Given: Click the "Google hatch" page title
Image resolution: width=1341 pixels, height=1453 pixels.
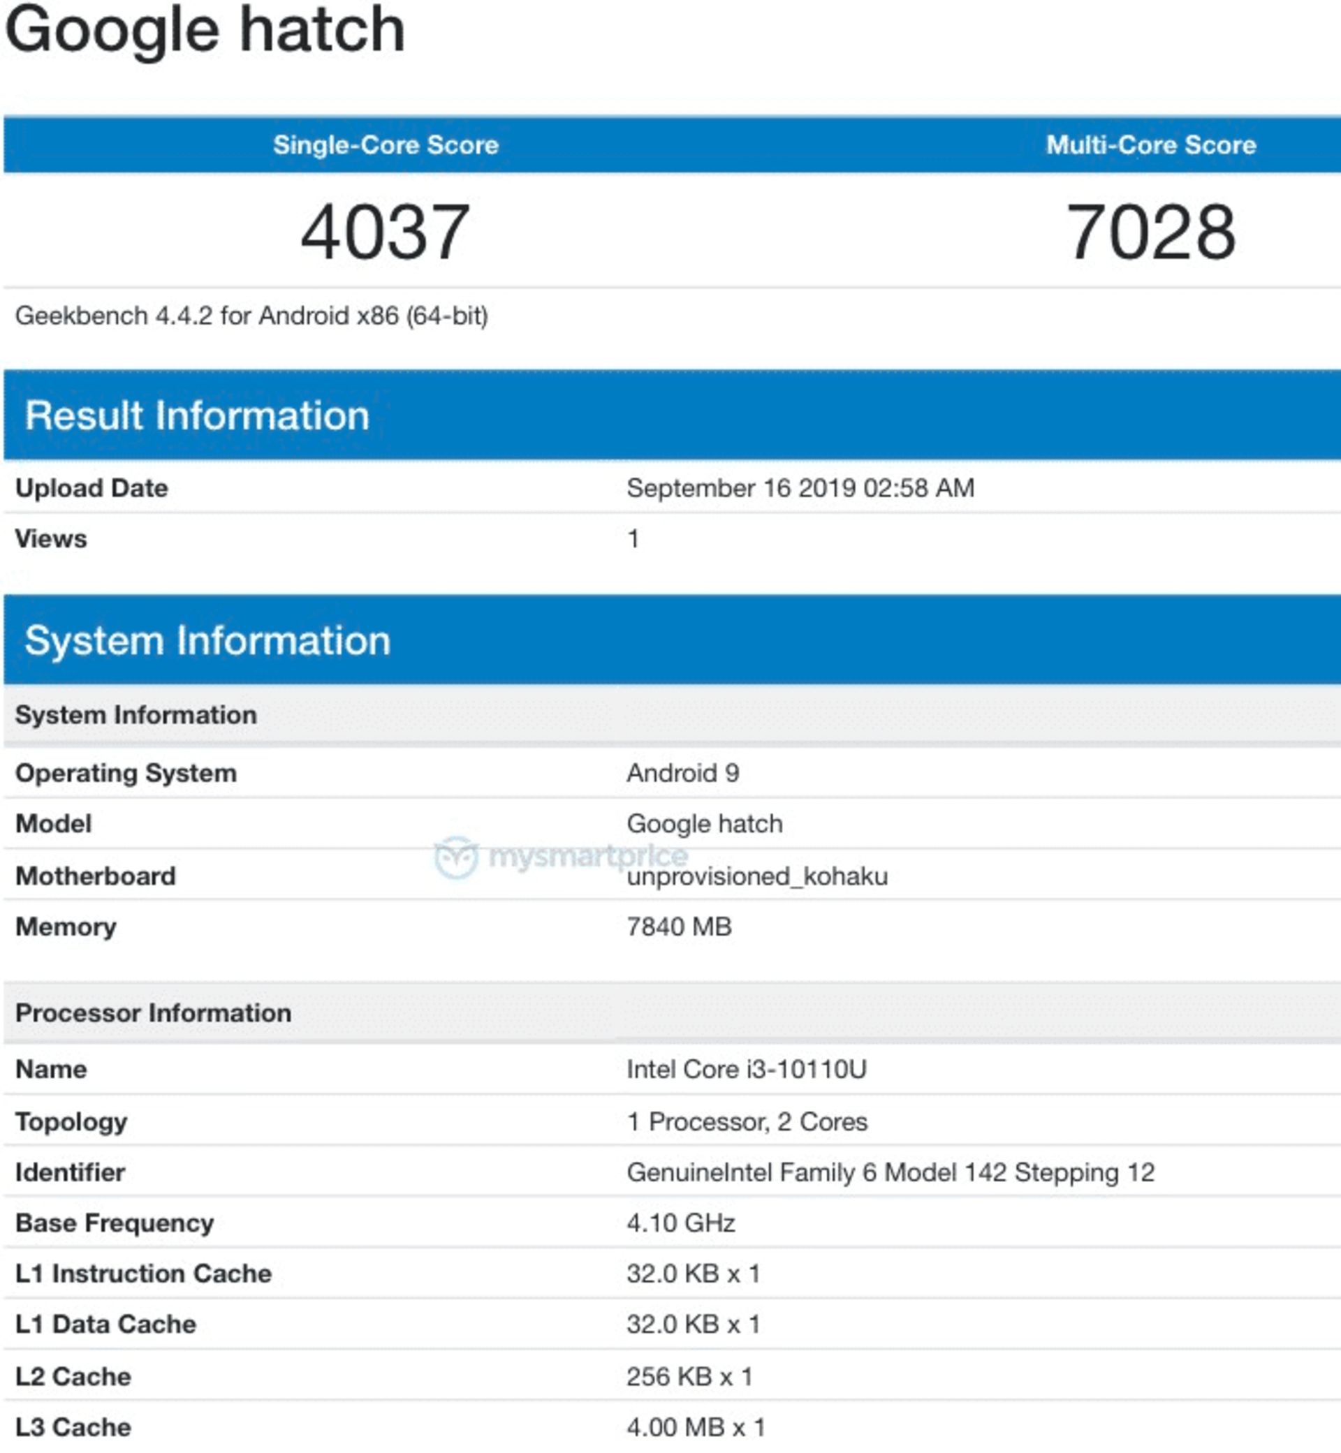Looking at the screenshot, I should point(205,31).
